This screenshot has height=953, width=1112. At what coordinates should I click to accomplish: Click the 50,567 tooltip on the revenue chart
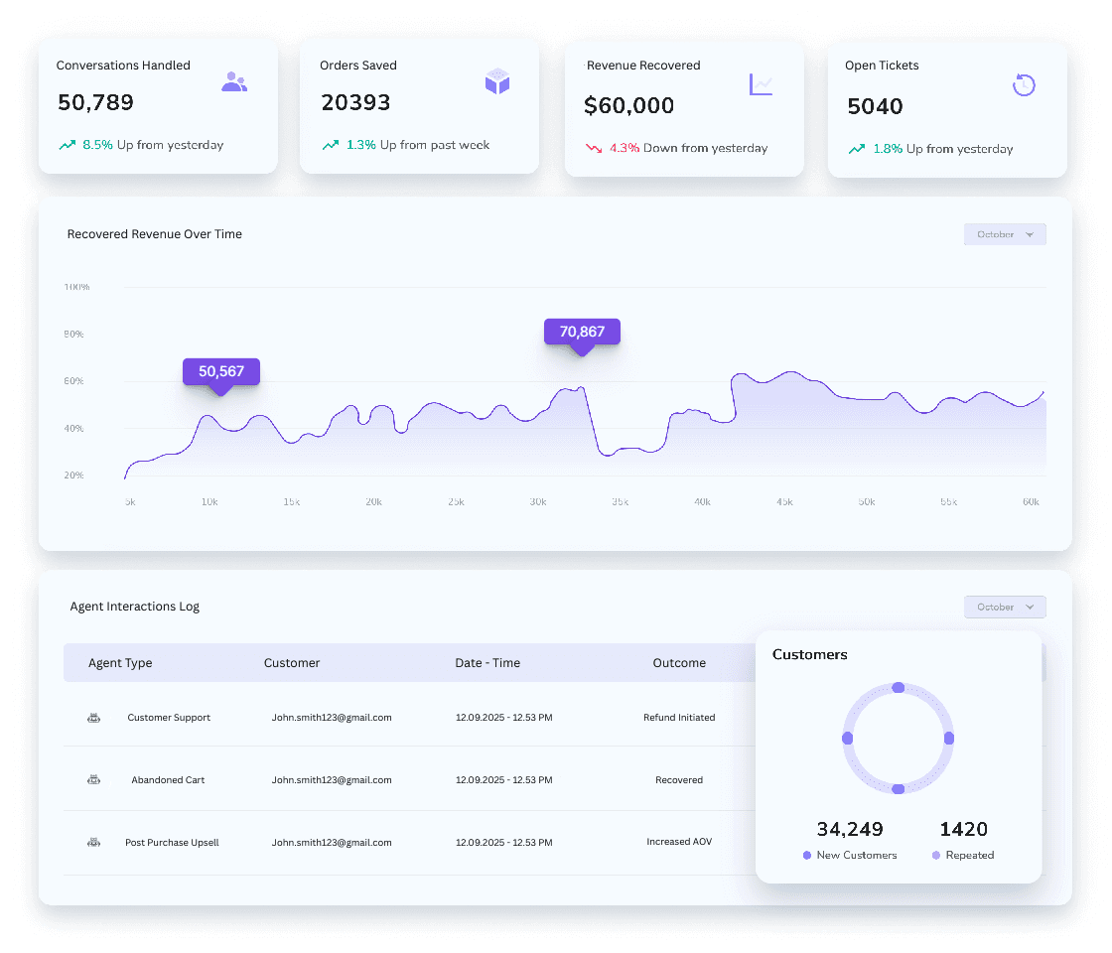click(x=220, y=371)
